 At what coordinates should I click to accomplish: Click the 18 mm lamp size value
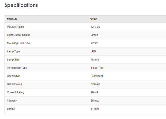click(x=95, y=60)
